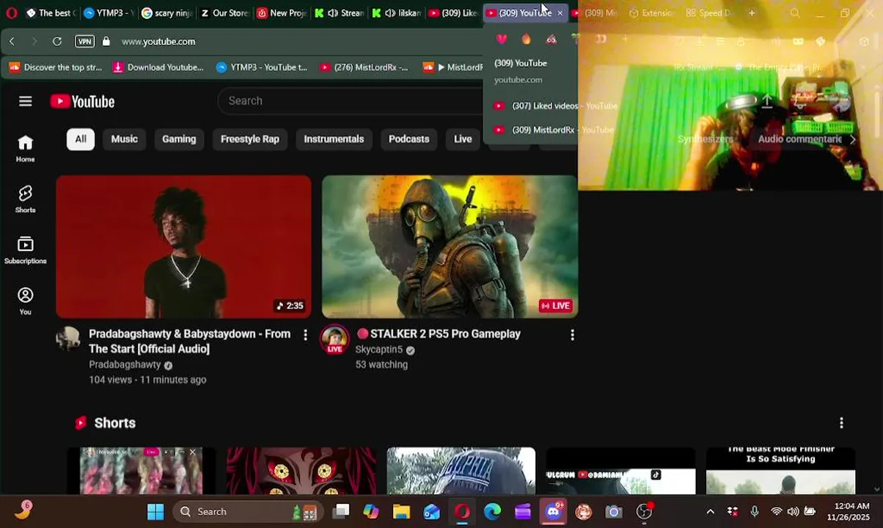Screen dimensions: 883x528
Task: Open the volume tray icon
Action: (793, 511)
